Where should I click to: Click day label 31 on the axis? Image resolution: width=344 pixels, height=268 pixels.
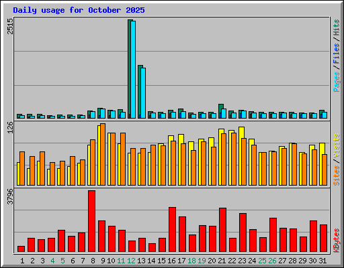coord(322,261)
